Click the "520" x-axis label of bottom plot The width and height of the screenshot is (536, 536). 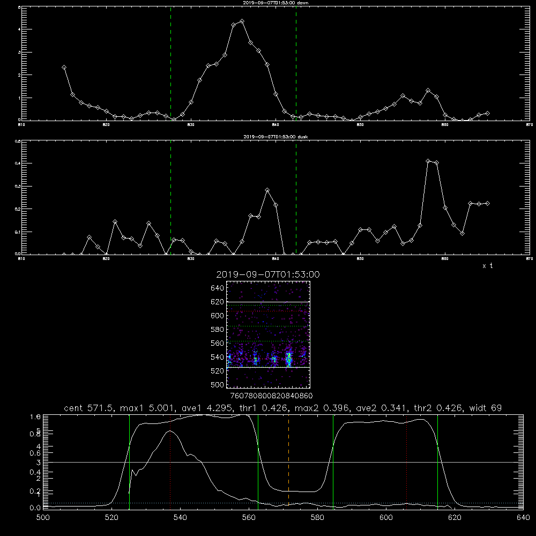coord(112,518)
